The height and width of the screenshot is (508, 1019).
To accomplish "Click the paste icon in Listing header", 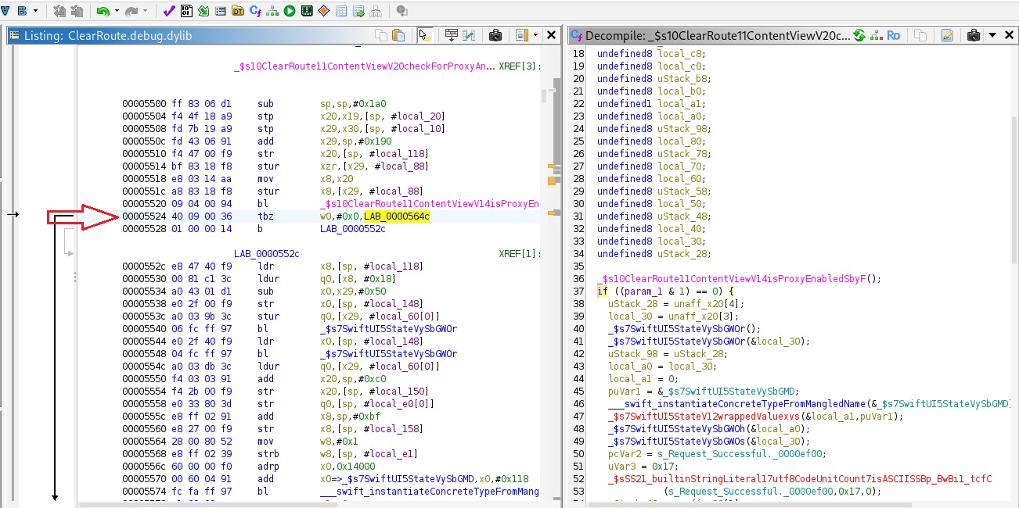I will click(398, 35).
